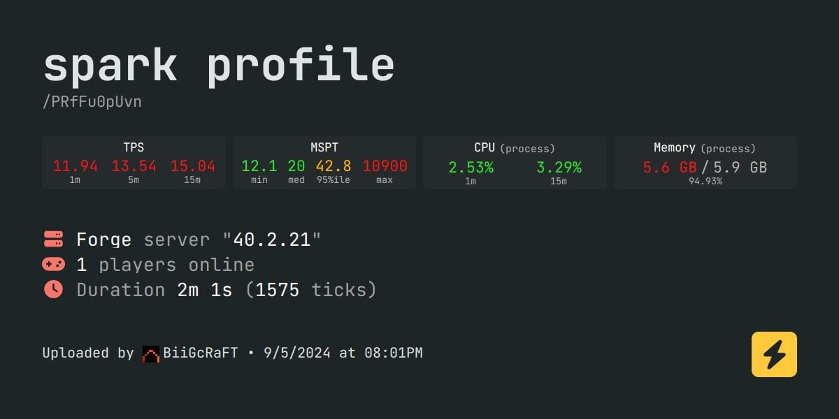Click the Duration 2m 1s text
Screen dimensions: 839x419
click(x=205, y=289)
